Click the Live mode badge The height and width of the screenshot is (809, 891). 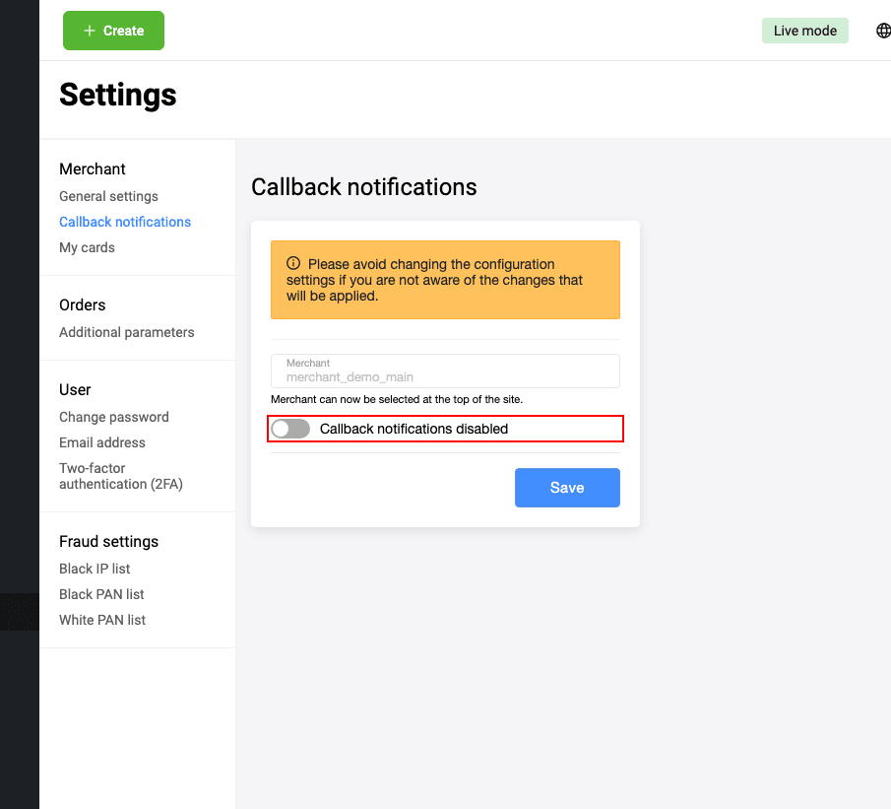804,31
